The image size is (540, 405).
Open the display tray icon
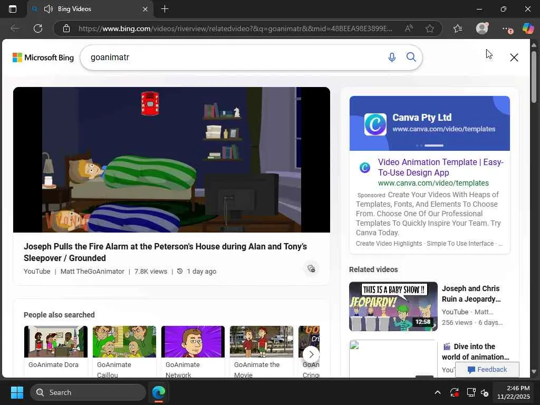click(x=471, y=392)
